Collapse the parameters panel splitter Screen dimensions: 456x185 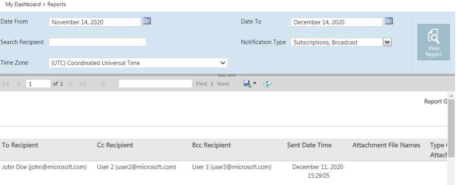coord(226,75)
